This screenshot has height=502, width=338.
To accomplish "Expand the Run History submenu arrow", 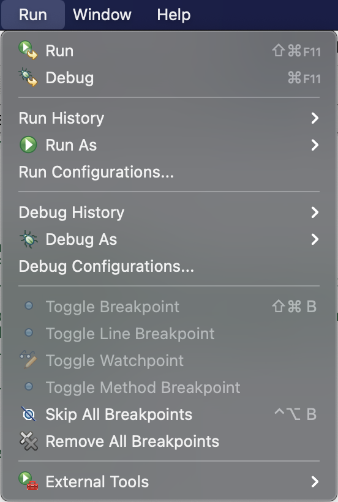I will tap(315, 118).
